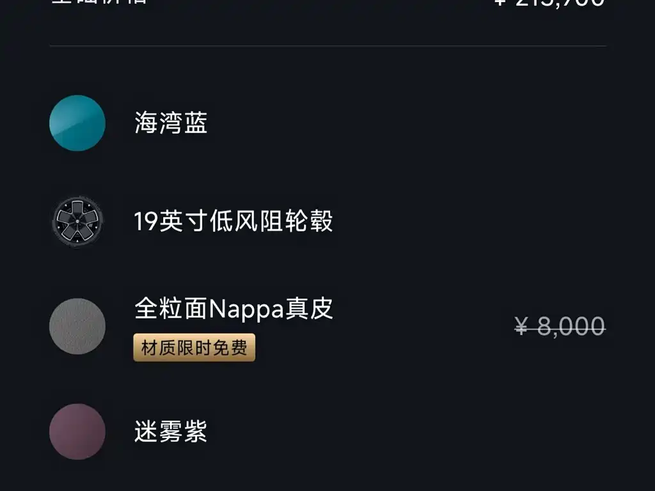Click the 19-inch wheel hub icon

click(77, 222)
